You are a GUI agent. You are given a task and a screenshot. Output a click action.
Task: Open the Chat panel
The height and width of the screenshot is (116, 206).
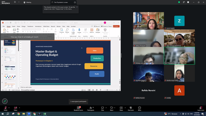pyautogui.click(x=102, y=109)
